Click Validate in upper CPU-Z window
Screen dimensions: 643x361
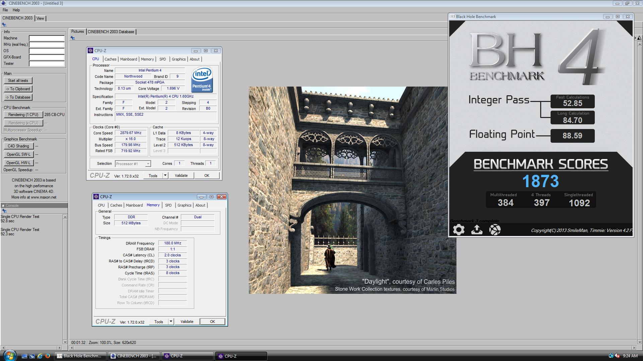point(181,175)
